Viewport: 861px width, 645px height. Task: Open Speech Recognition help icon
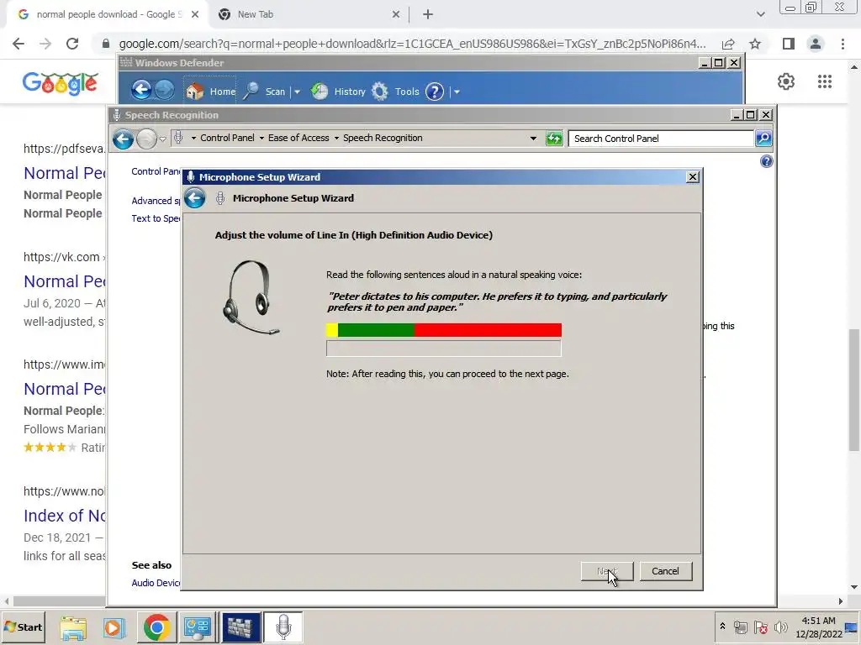click(767, 161)
